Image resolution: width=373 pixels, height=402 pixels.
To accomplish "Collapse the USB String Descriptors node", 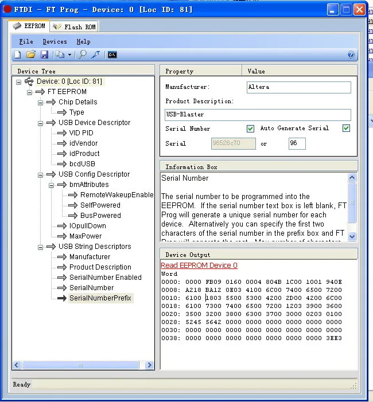I will click(x=40, y=247).
